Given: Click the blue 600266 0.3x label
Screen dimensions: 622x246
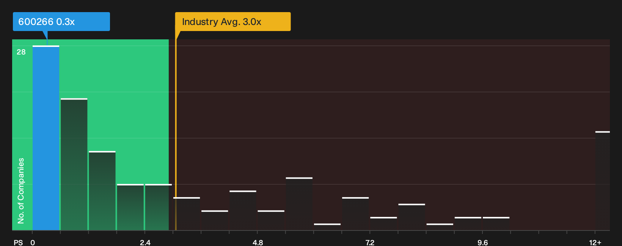Looking at the screenshot, I should pos(61,22).
